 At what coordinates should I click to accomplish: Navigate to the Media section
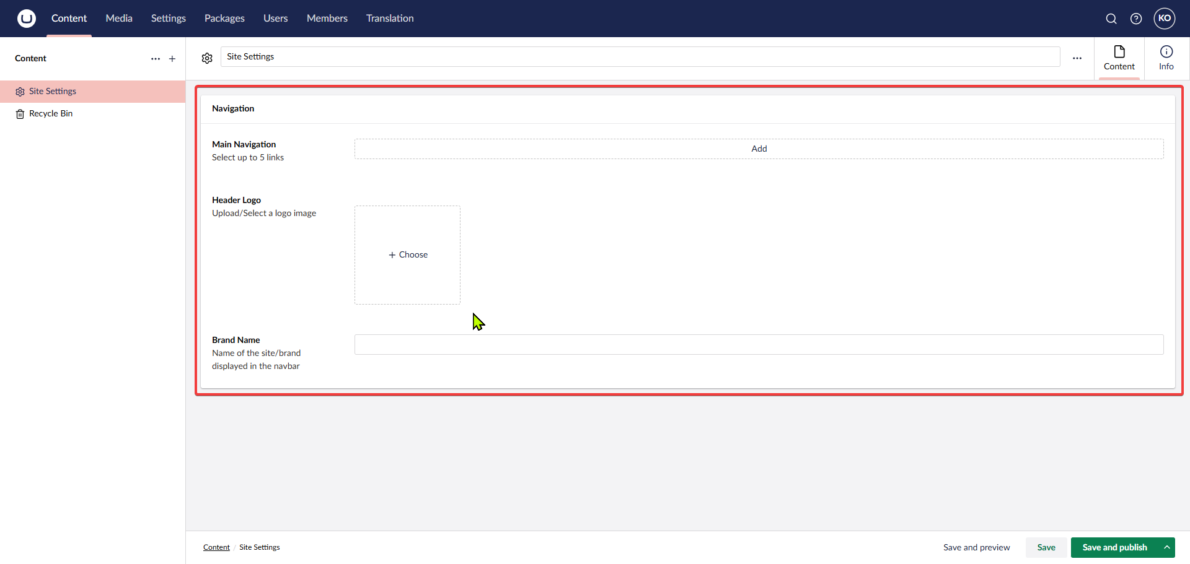118,18
